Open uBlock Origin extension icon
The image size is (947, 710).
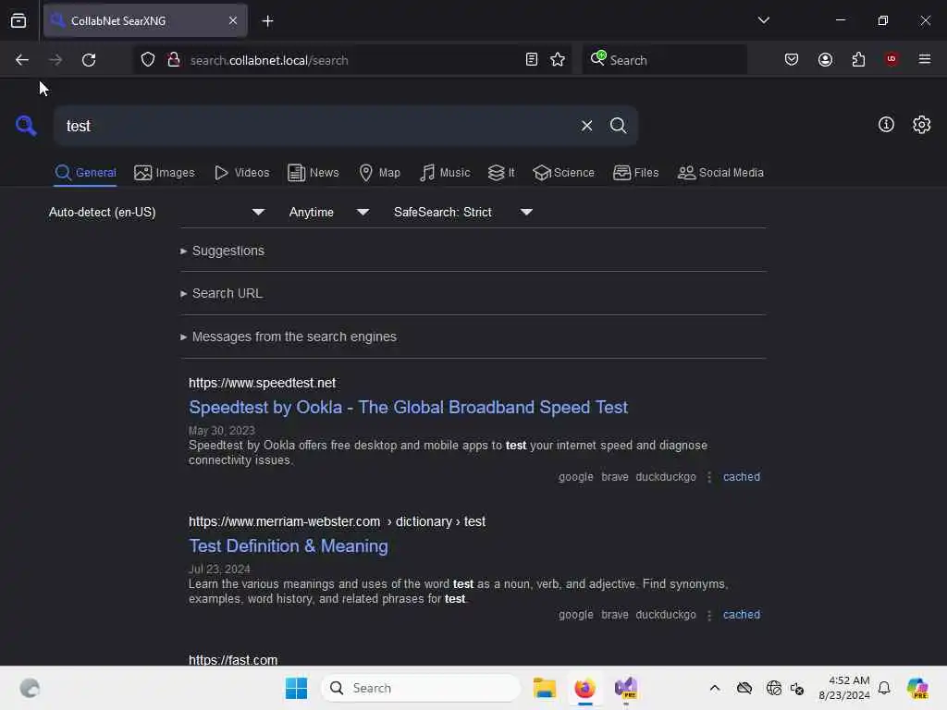pyautogui.click(x=892, y=59)
